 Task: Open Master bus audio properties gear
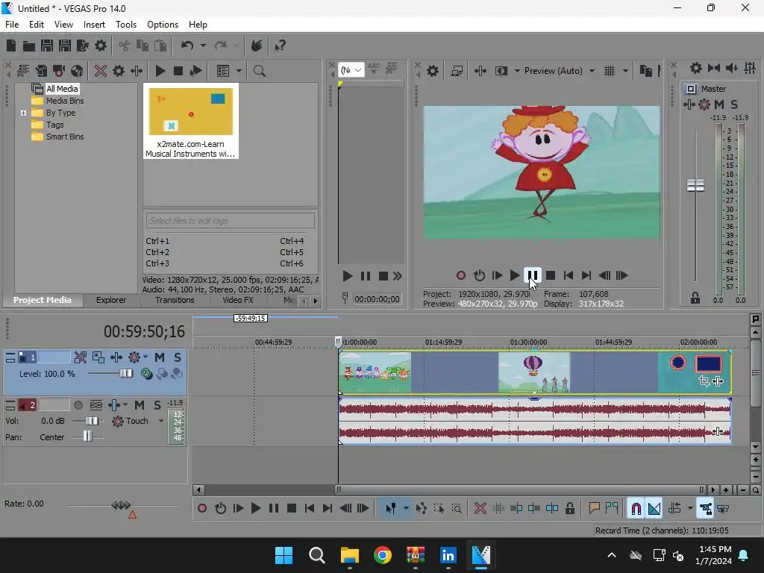click(x=696, y=68)
